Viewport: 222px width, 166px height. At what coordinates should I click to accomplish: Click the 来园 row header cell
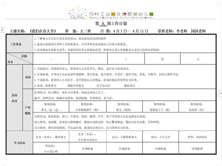pyautogui.click(x=28, y=77)
